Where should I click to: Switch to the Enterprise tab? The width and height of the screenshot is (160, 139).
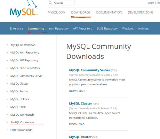pyautogui.click(x=17, y=28)
